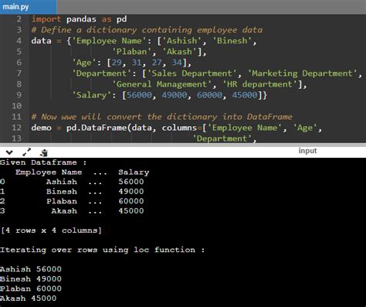Click the string 'Ashish' on line 4

(x=182, y=41)
